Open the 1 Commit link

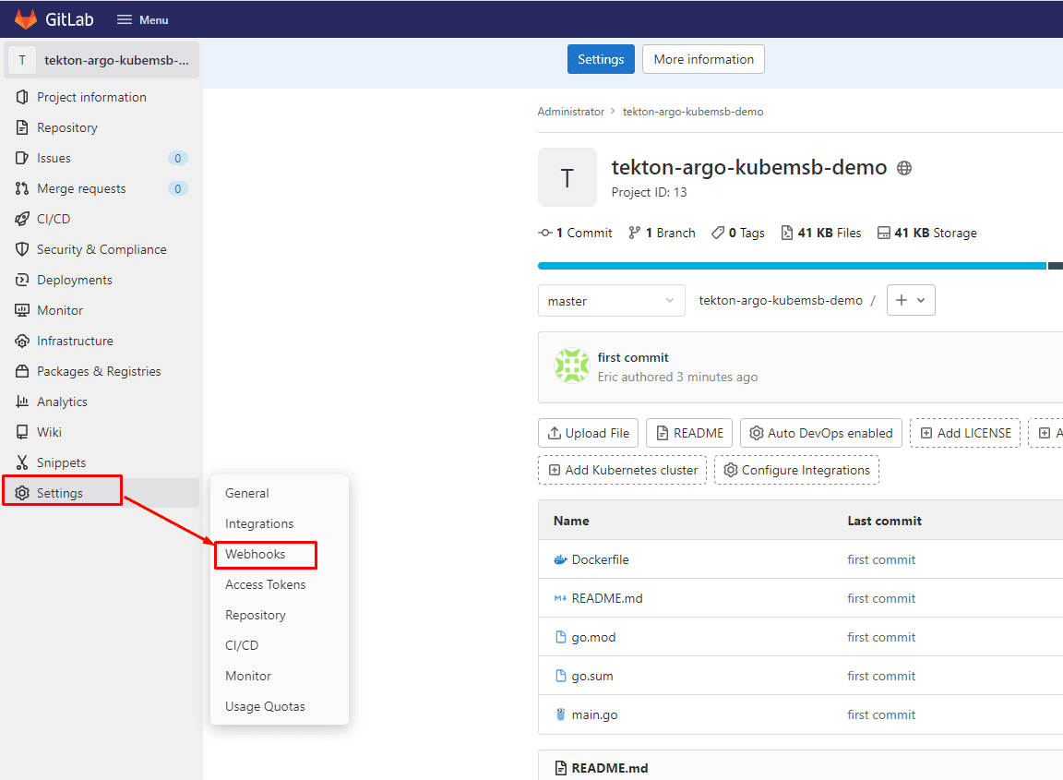tap(576, 233)
